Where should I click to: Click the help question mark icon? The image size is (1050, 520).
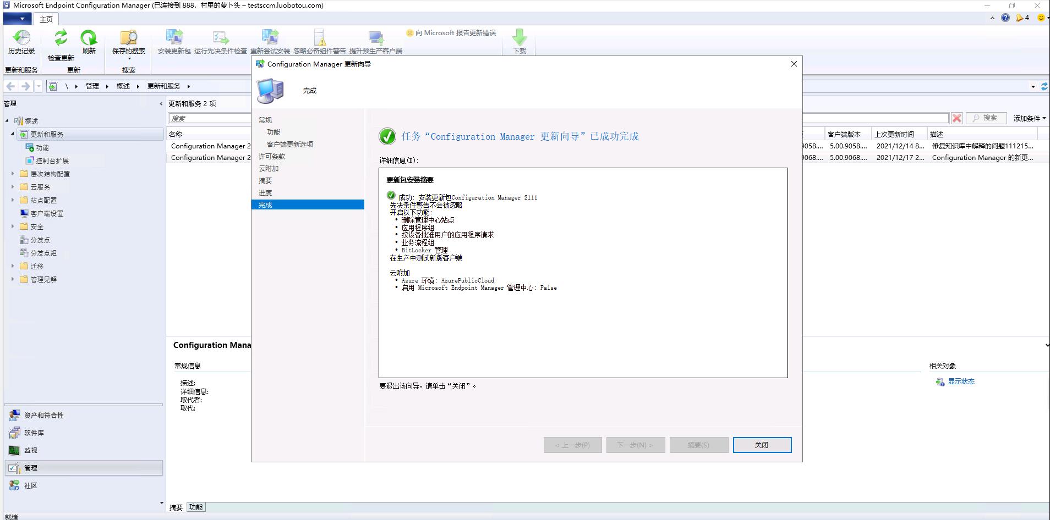(1005, 18)
